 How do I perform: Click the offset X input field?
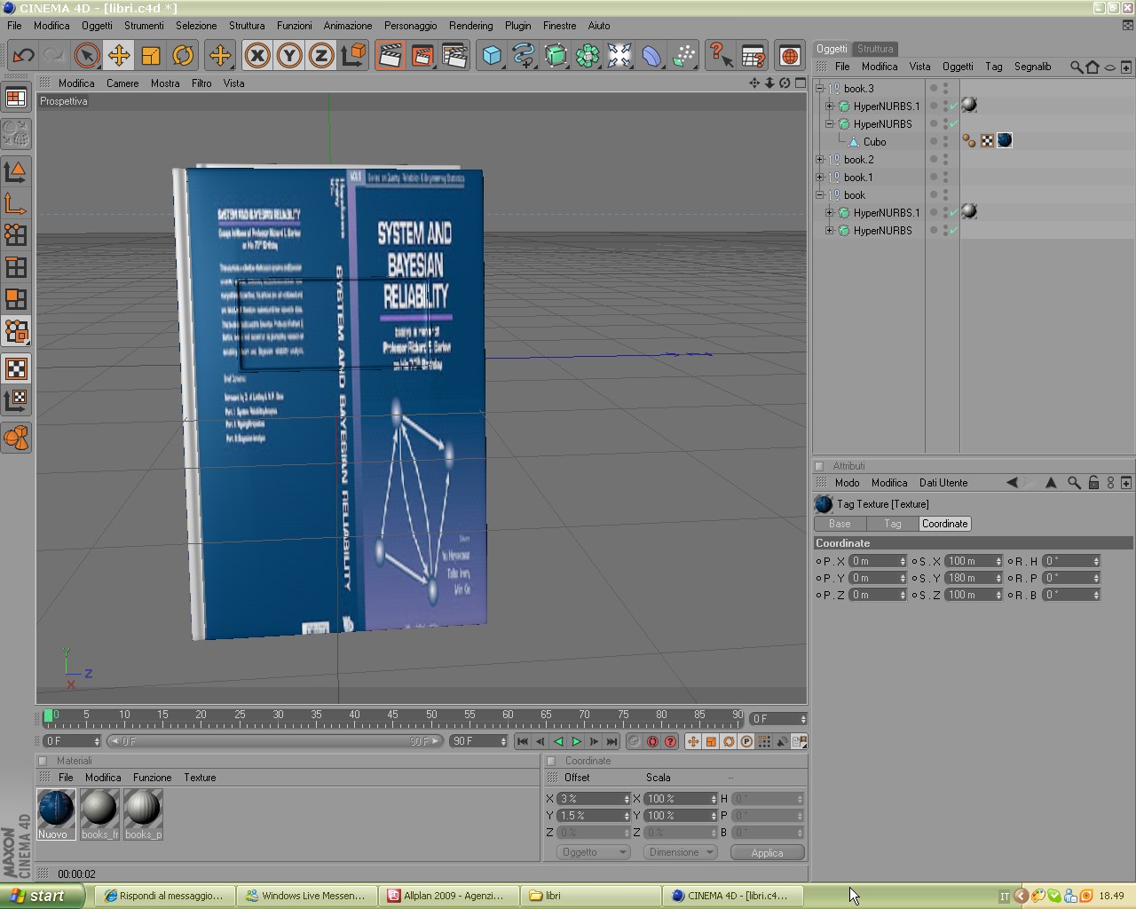pos(594,799)
